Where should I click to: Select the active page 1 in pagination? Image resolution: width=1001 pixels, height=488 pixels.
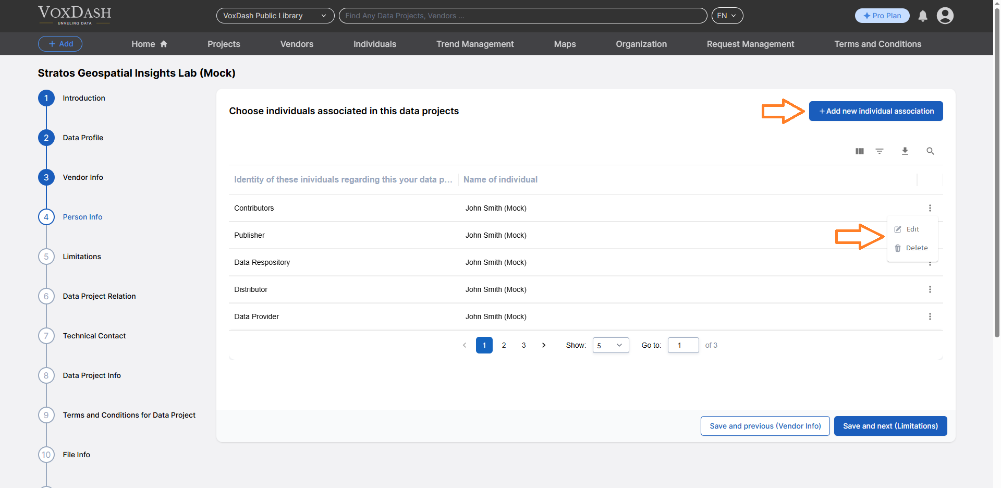[x=484, y=345]
